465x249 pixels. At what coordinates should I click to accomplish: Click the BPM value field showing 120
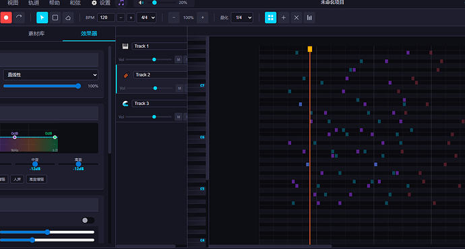[106, 17]
